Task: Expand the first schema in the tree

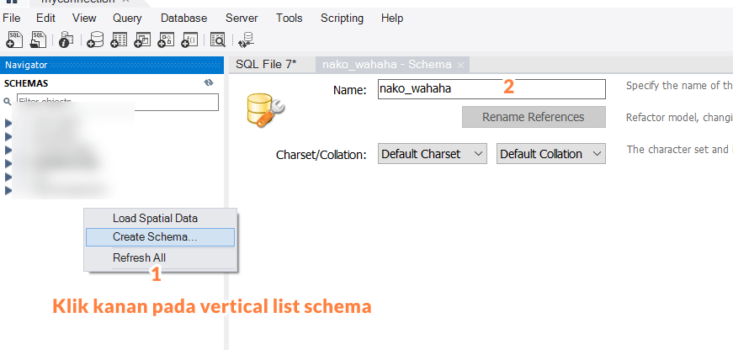Action: 8,123
